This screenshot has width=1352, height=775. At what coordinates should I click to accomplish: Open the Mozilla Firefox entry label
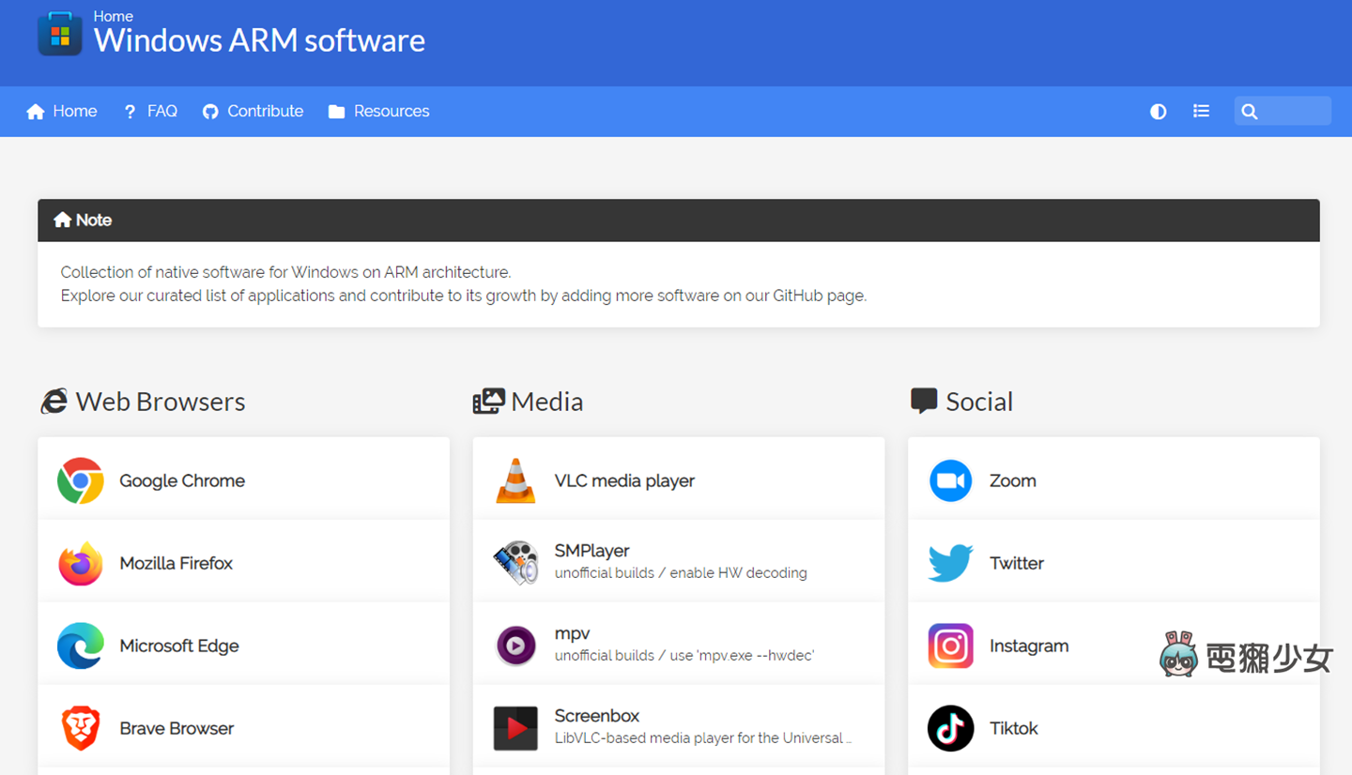point(177,563)
